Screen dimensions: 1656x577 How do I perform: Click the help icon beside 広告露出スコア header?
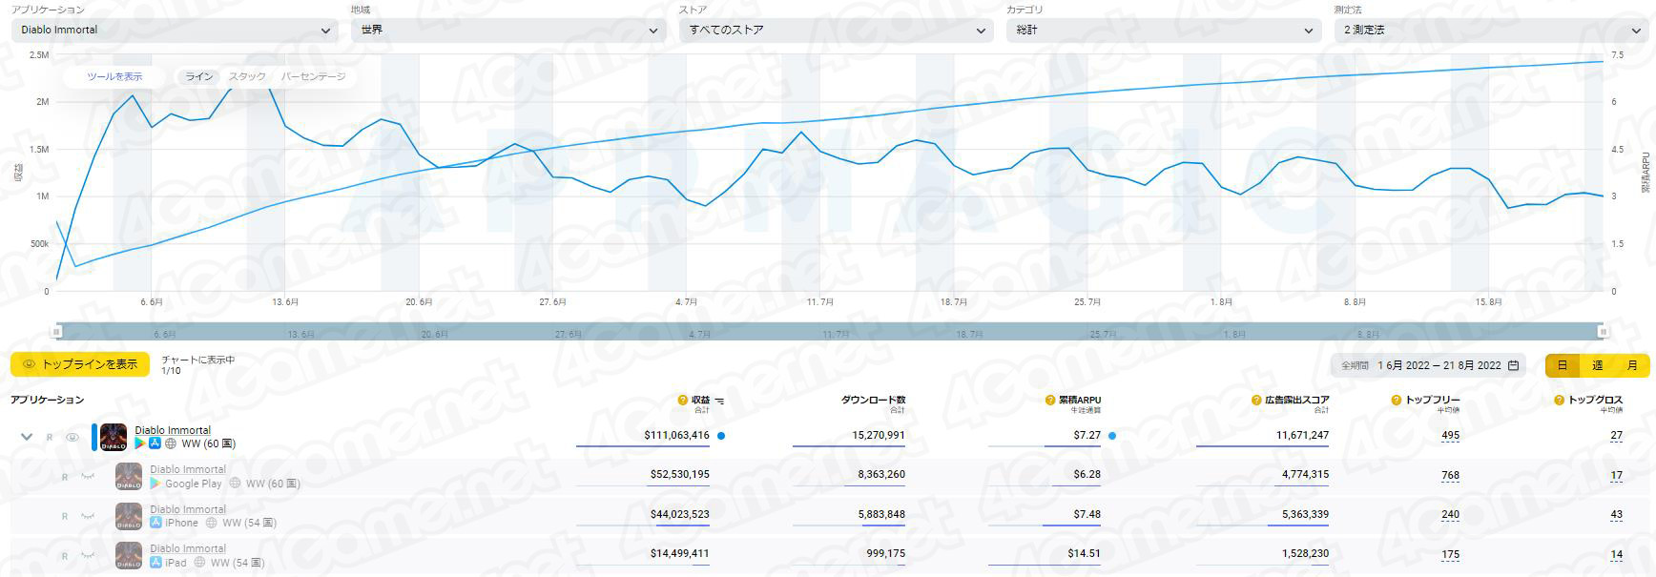[1257, 401]
